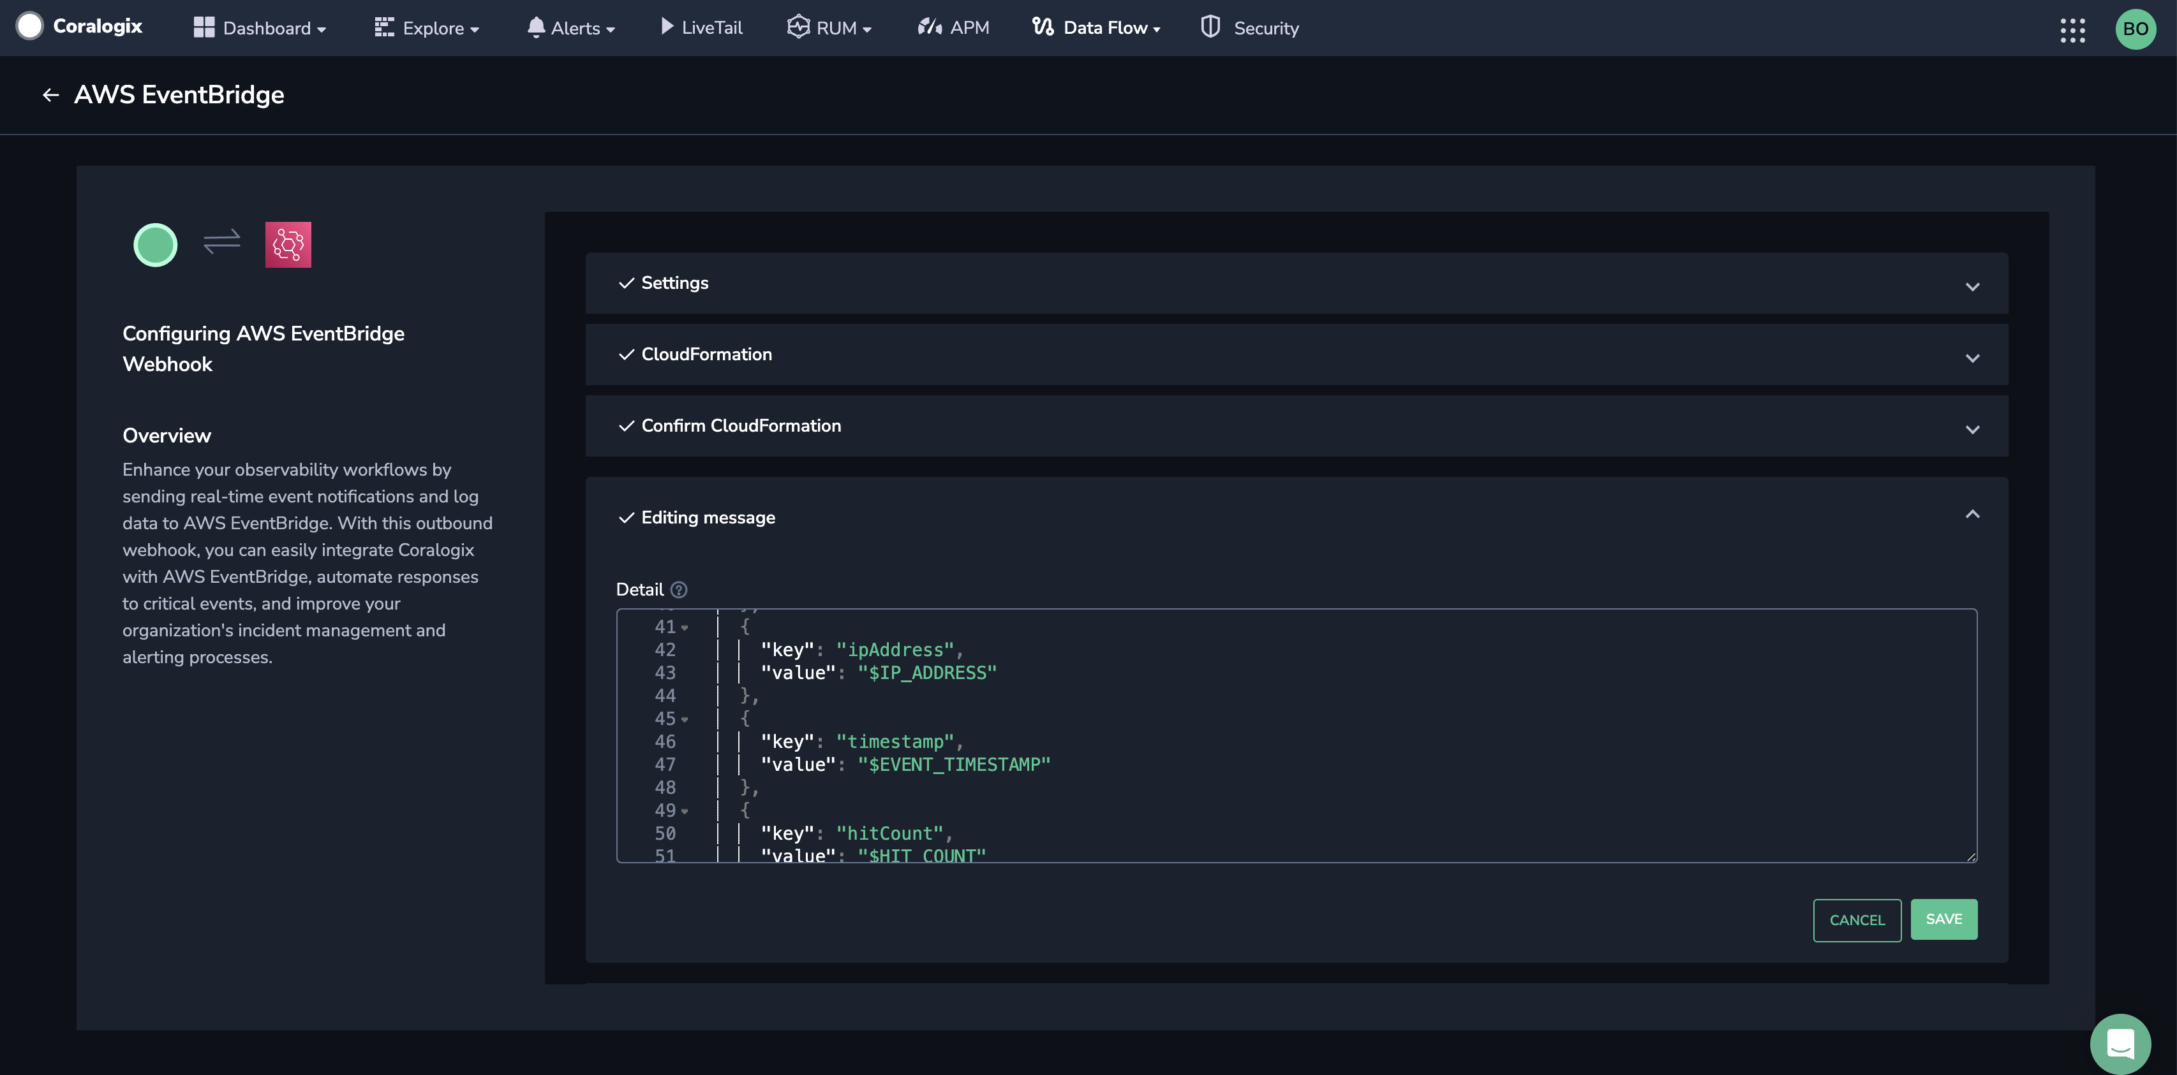Click the editor resize handle corner
The width and height of the screenshot is (2177, 1075).
pyautogui.click(x=1972, y=856)
